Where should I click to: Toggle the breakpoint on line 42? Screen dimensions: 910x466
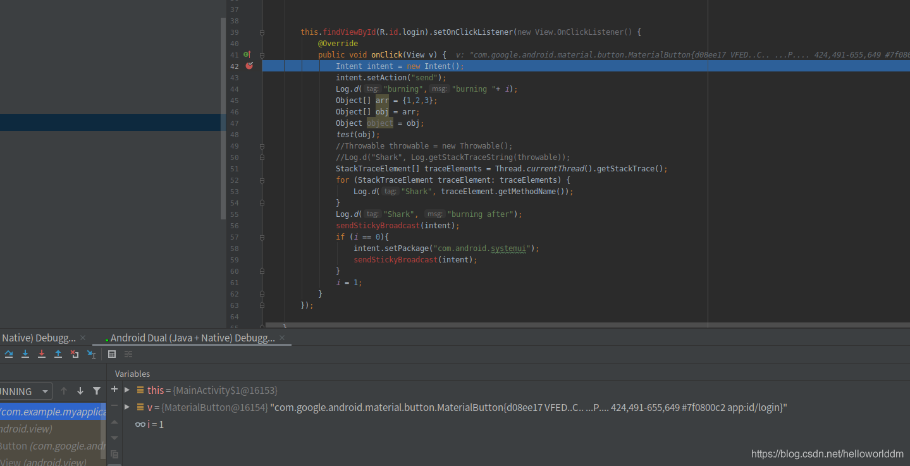click(x=249, y=66)
